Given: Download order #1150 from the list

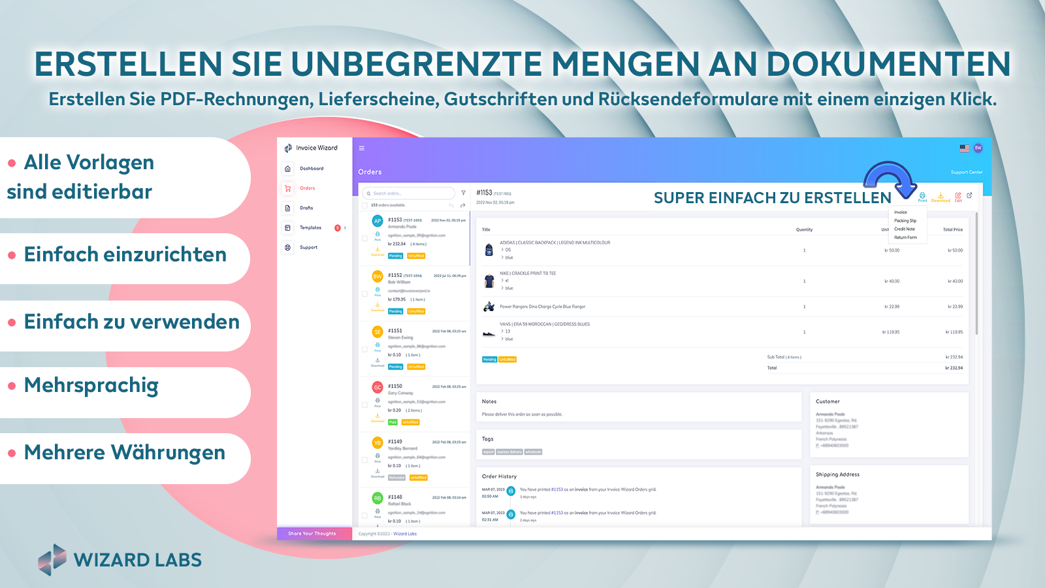Looking at the screenshot, I should click(378, 417).
